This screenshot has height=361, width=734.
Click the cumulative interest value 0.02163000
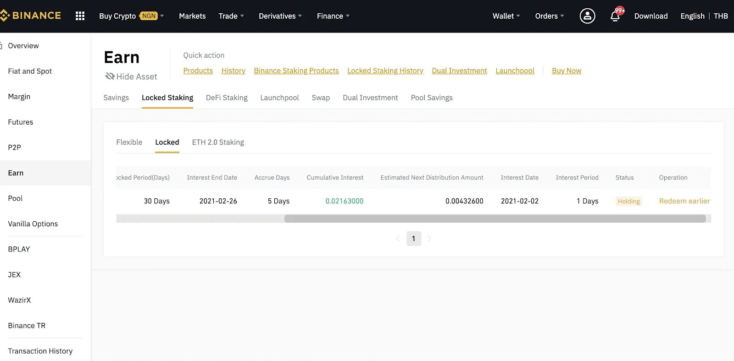[344, 201]
